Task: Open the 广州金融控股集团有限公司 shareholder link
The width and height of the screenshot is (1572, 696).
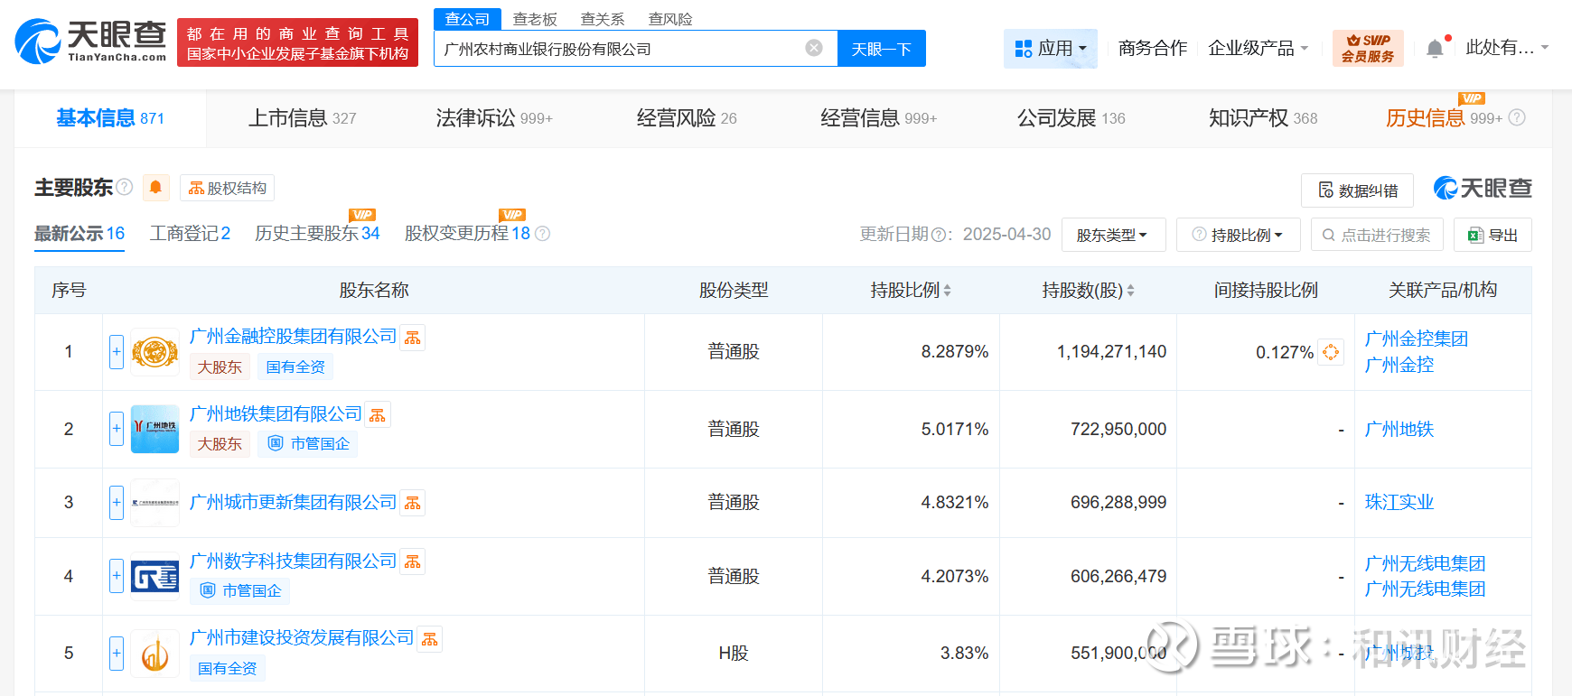Action: [293, 337]
